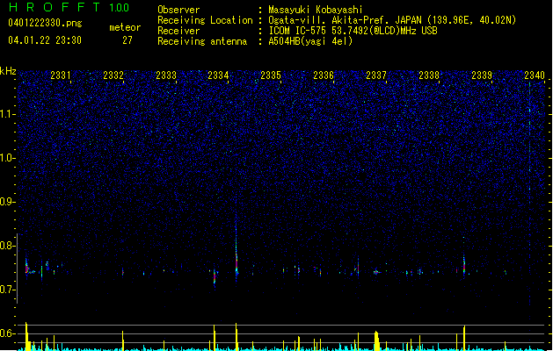Click the 2336 time axis marker
This screenshot has height=351, width=553.
[324, 75]
